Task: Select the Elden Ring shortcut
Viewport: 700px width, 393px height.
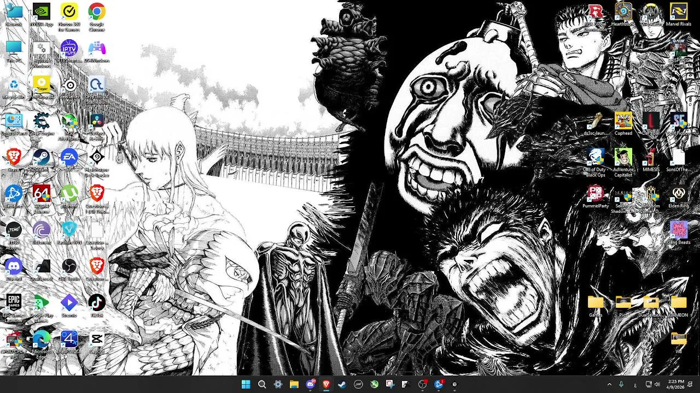Action: coord(679,197)
